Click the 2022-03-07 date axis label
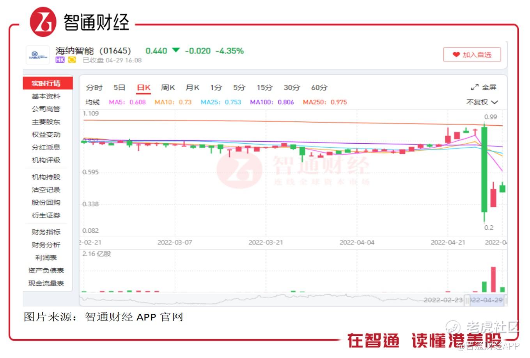This screenshot has width=530, height=358. click(175, 242)
